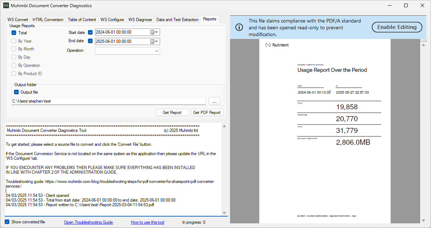Toggle Show converted file checkbox
This screenshot has width=431, height=228.
pyautogui.click(x=7, y=222)
